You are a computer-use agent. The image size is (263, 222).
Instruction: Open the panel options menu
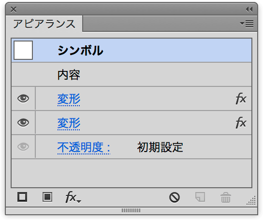(x=247, y=24)
